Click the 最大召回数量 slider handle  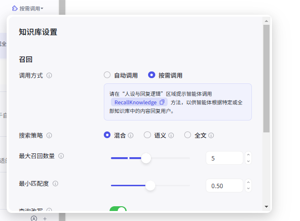click(x=146, y=158)
